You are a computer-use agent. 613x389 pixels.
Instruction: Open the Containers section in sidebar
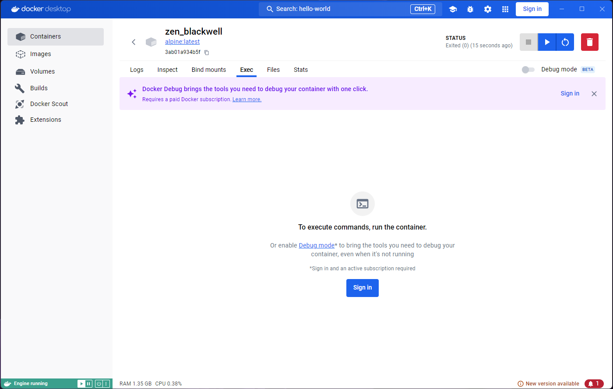(x=56, y=37)
